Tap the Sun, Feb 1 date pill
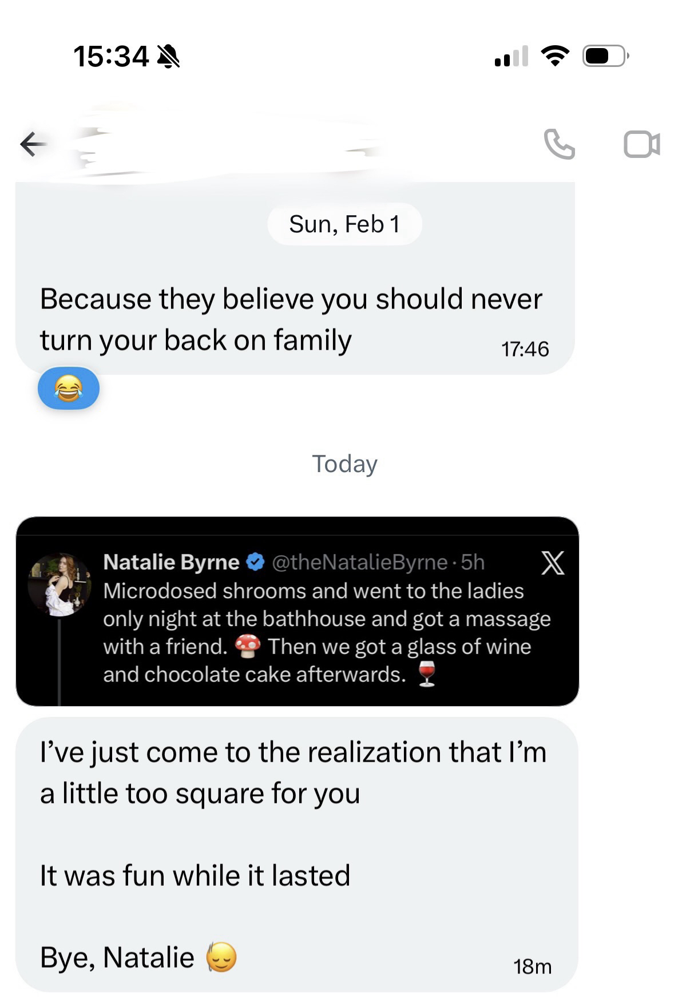 (344, 224)
